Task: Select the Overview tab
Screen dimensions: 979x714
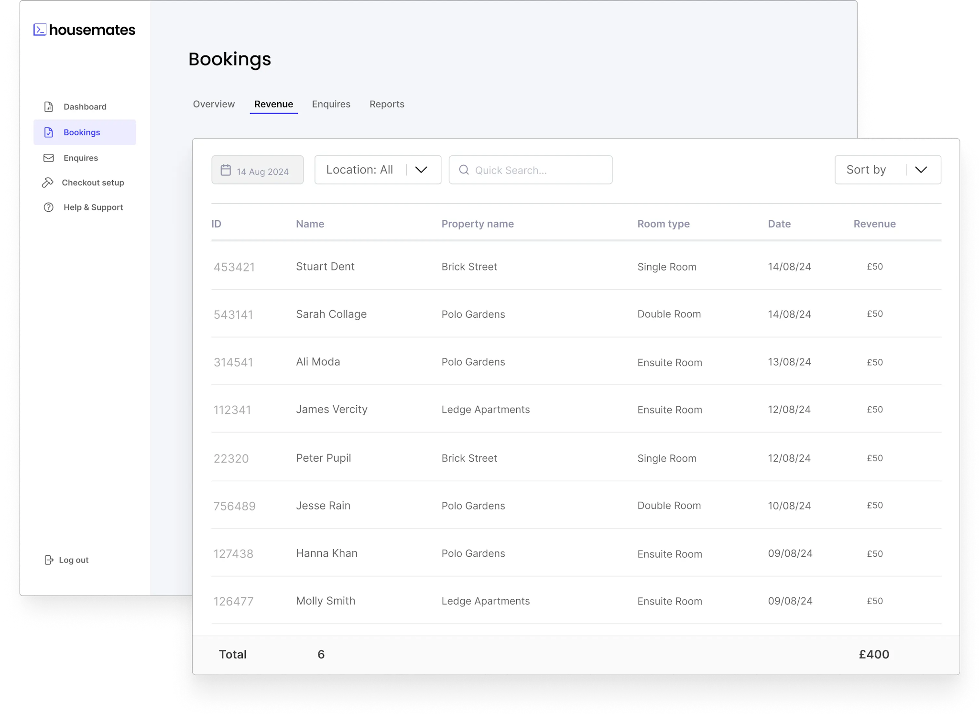Action: click(213, 104)
